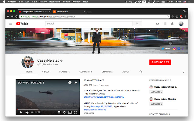Cast video with the Cast icon
The image size is (194, 121).
70,112
